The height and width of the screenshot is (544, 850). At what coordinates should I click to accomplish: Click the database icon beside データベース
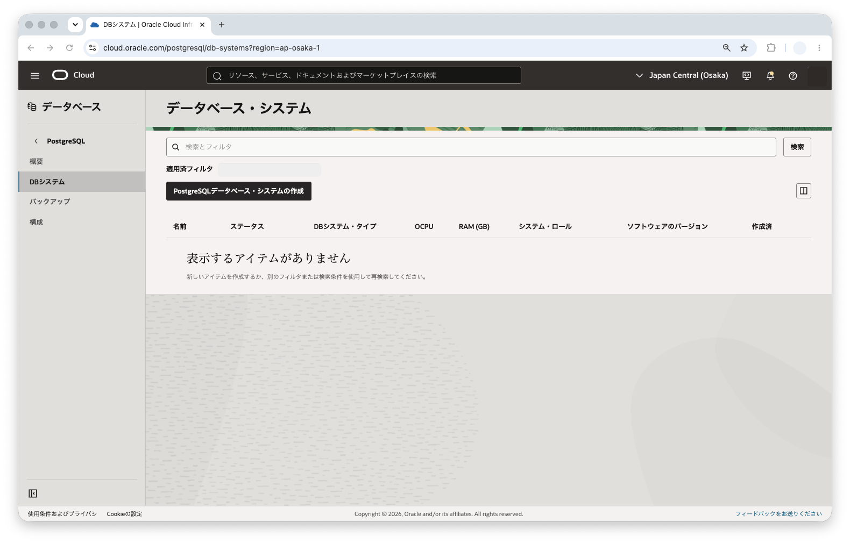click(x=32, y=107)
